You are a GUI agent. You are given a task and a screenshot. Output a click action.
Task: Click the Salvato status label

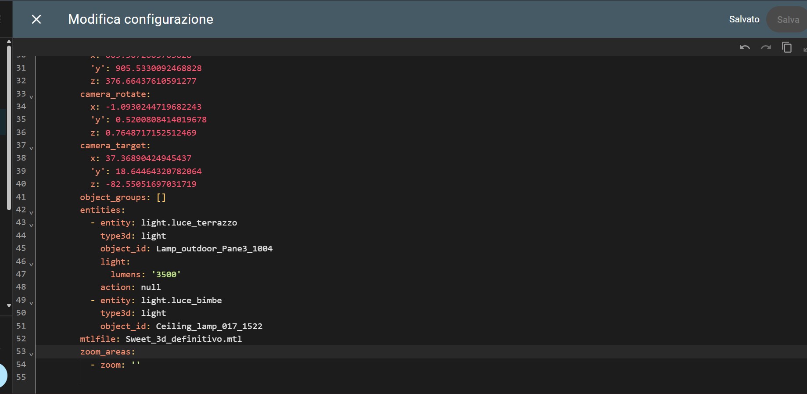(744, 19)
